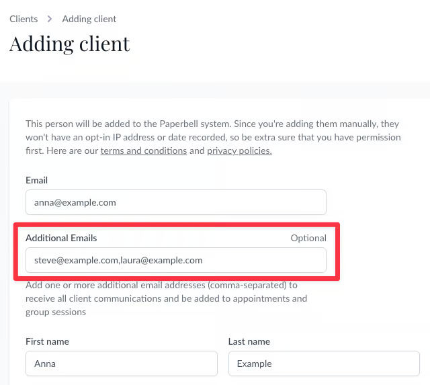Click the Adding client page heading
The image size is (430, 385).
[x=70, y=44]
